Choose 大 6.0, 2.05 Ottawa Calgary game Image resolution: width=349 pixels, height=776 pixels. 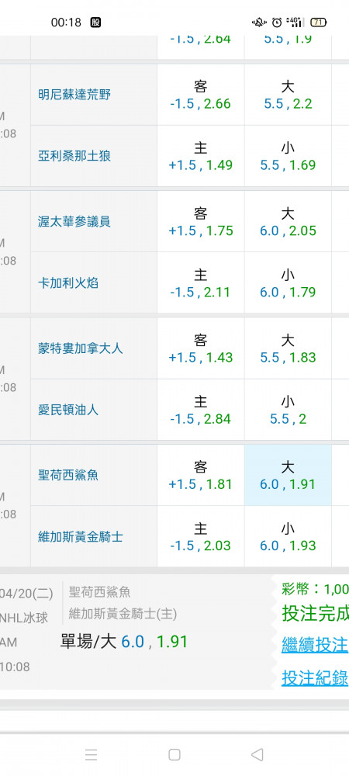pyautogui.click(x=288, y=222)
